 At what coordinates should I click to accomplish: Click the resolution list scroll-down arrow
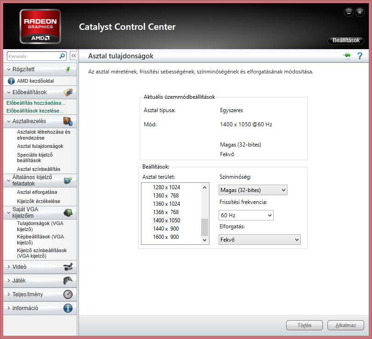(204, 240)
